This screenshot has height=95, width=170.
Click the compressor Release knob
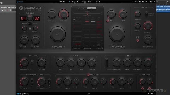coord(36,28)
